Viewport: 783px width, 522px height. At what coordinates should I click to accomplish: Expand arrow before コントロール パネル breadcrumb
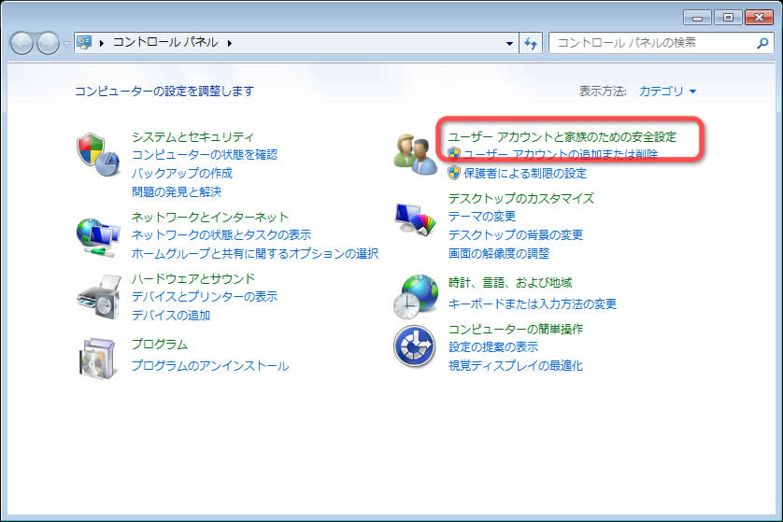coord(101,43)
